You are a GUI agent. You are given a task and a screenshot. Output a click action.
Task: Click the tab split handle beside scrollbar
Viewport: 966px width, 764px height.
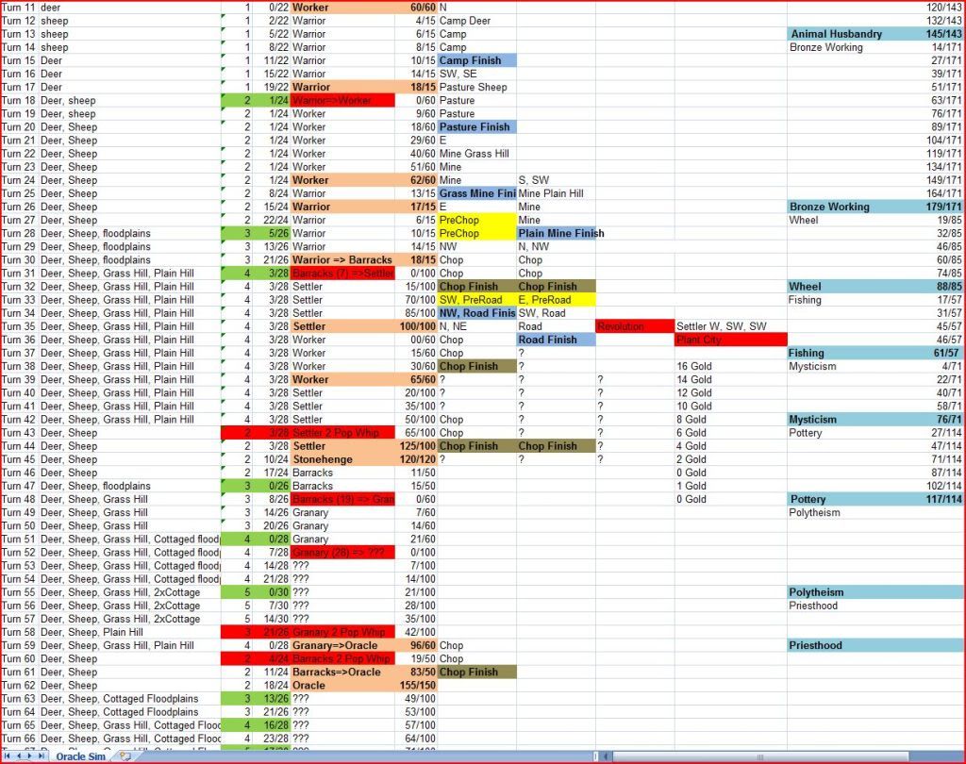(595, 756)
